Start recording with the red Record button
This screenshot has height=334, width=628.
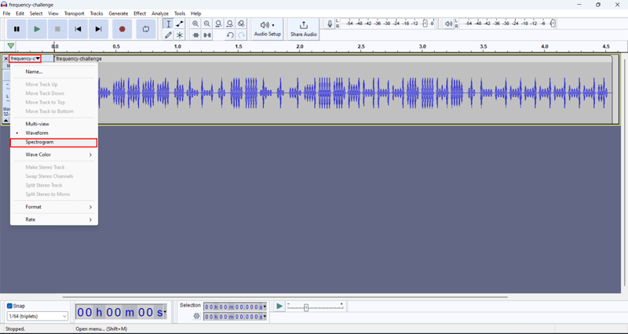(122, 29)
